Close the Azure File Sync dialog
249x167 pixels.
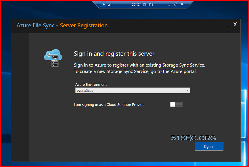(x=235, y=24)
